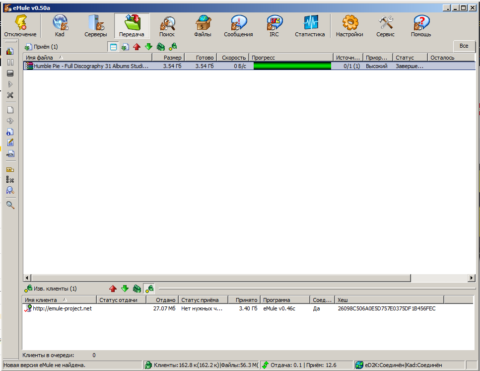Open the Файлы (shared files) page
Viewport: 480px width, 371px height.
point(203,26)
